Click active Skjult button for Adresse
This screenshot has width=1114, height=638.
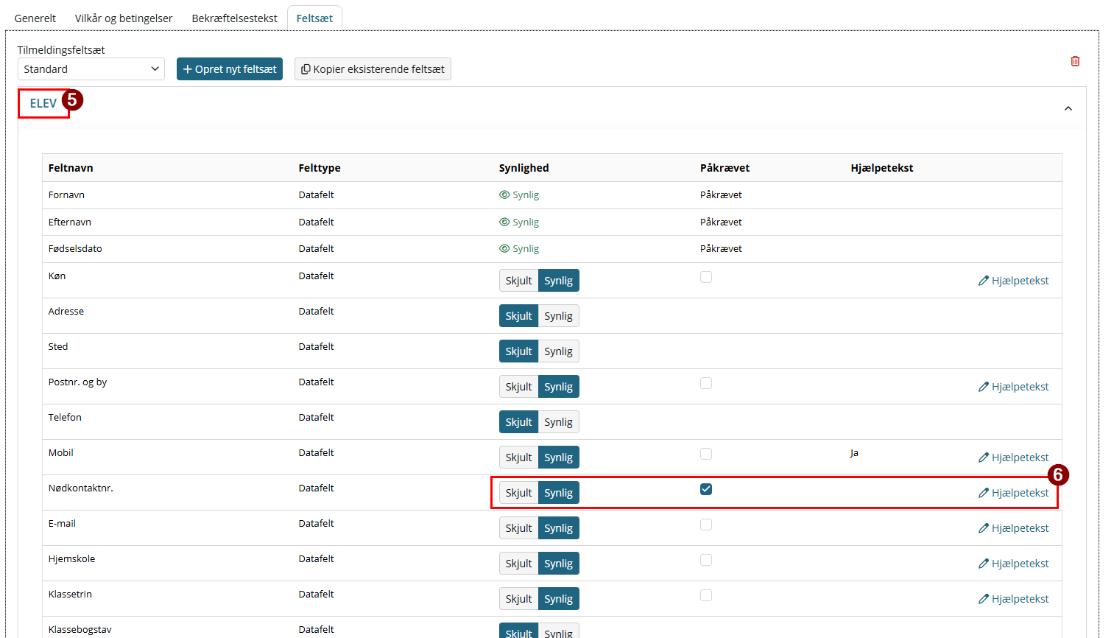pos(518,316)
